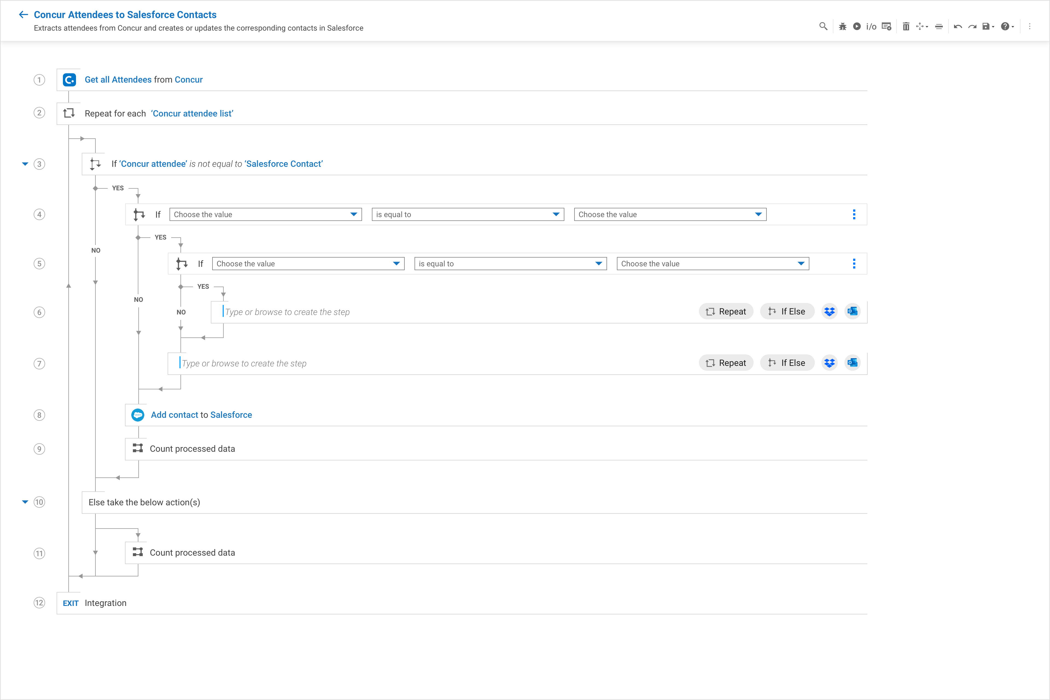Screen dimensions: 1050x700
Task: Click the back arrow beside the integration title
Action: (x=23, y=15)
